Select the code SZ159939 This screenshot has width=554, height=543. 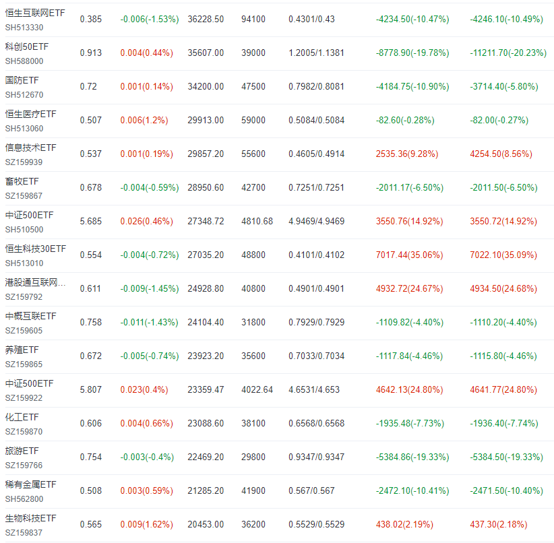[x=24, y=162]
